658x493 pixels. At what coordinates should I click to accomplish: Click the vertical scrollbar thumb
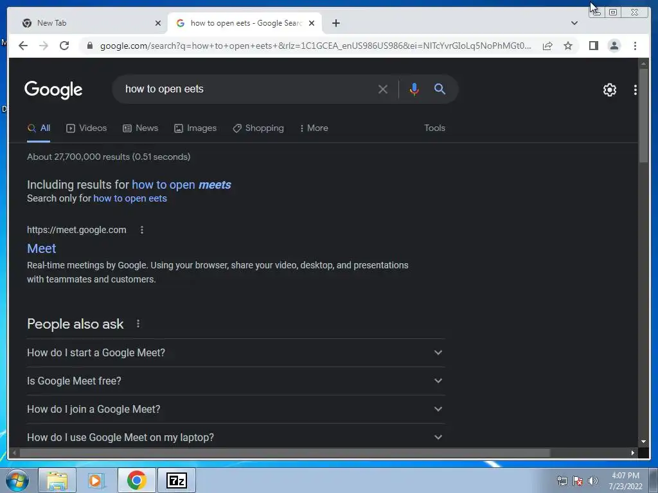643,116
